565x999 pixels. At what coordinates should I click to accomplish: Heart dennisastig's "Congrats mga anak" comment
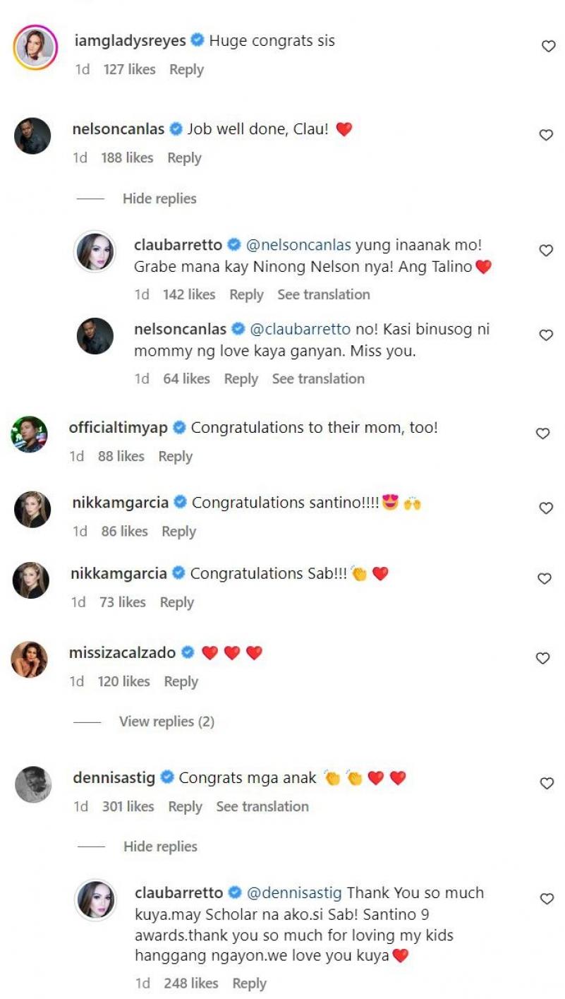(547, 783)
